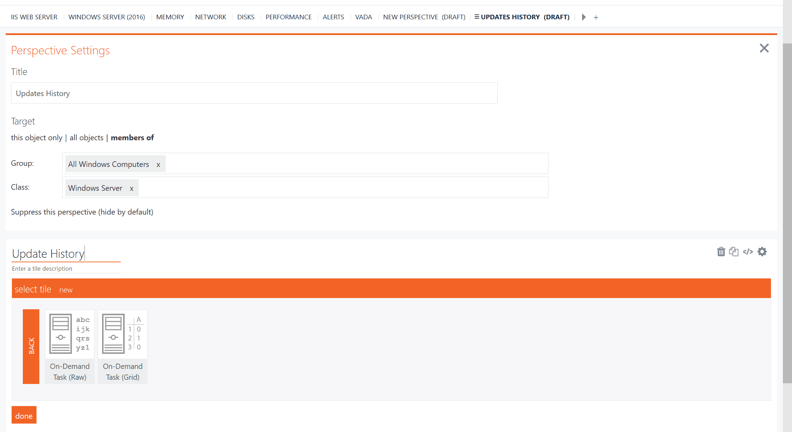Select 'this object only' target option
Screen dimensions: 792x432
(x=37, y=137)
